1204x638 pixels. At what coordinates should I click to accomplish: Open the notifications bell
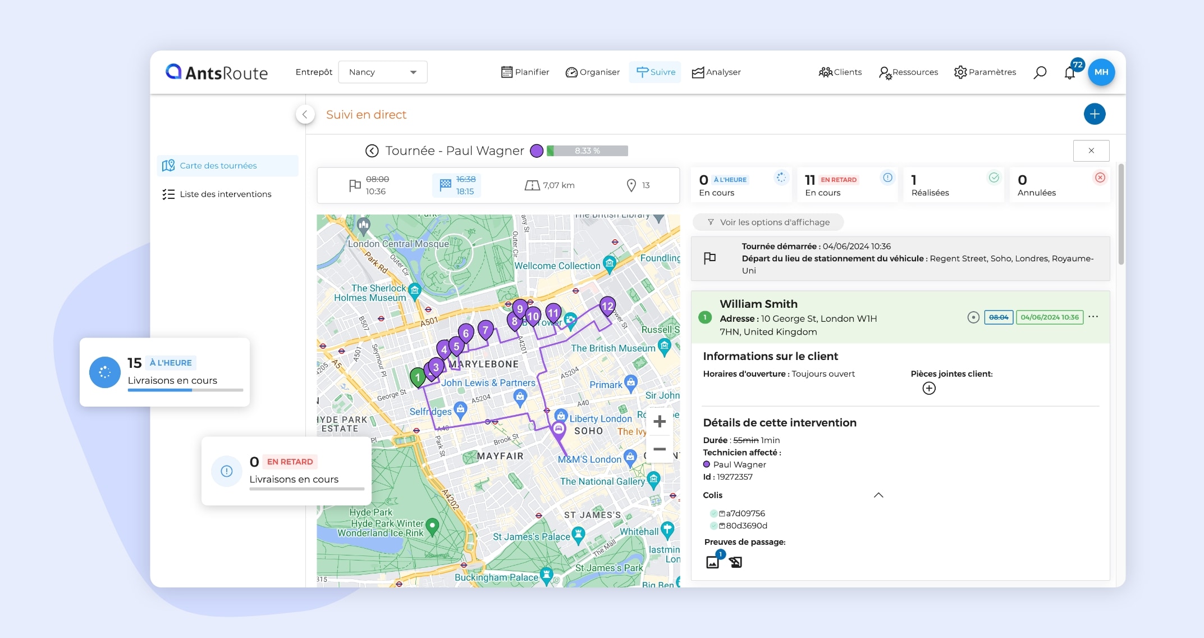pyautogui.click(x=1069, y=73)
